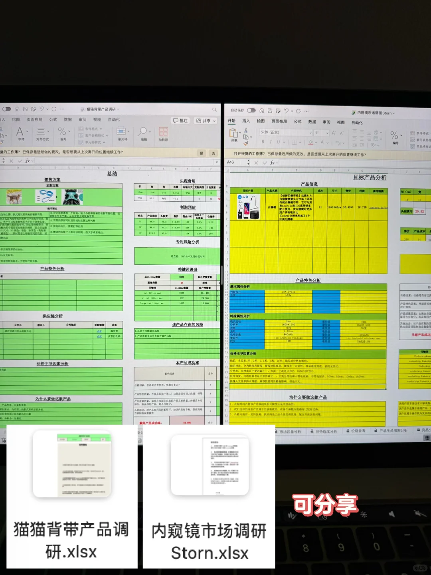Click 共享 share button in left window
This screenshot has width=431, height=575.
pyautogui.click(x=206, y=121)
